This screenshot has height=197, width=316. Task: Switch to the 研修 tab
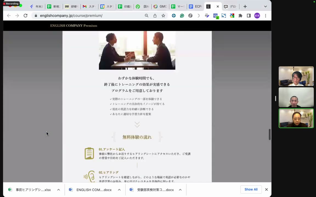pos(72,7)
